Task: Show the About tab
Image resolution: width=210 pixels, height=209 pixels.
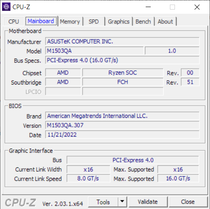Action: (165, 22)
